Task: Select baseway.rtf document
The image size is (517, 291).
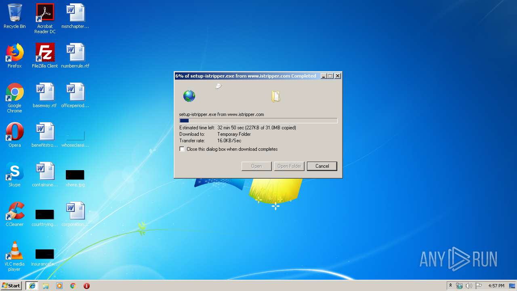Action: tap(45, 95)
